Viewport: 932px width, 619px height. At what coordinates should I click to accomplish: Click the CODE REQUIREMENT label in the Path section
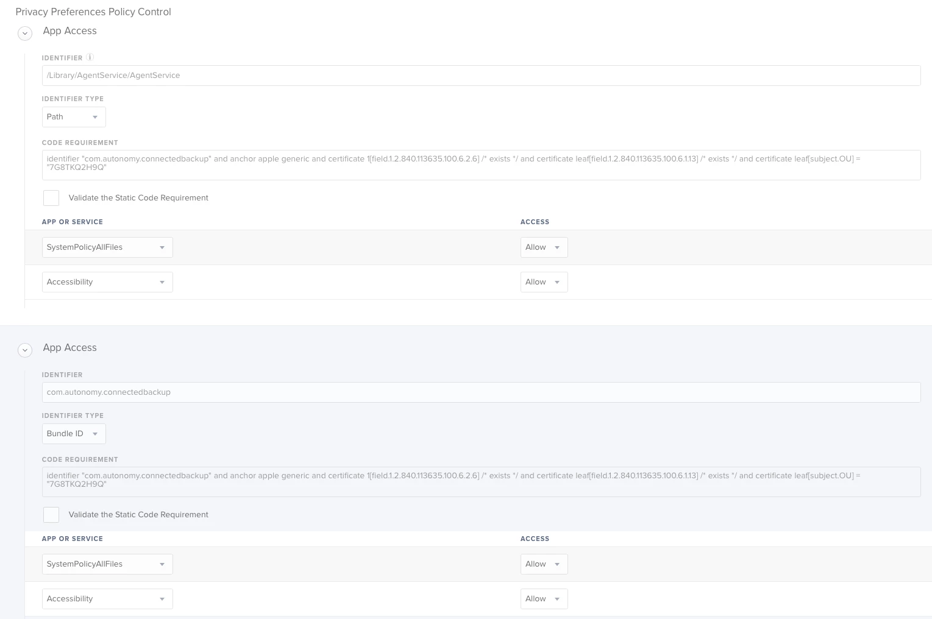tap(80, 143)
